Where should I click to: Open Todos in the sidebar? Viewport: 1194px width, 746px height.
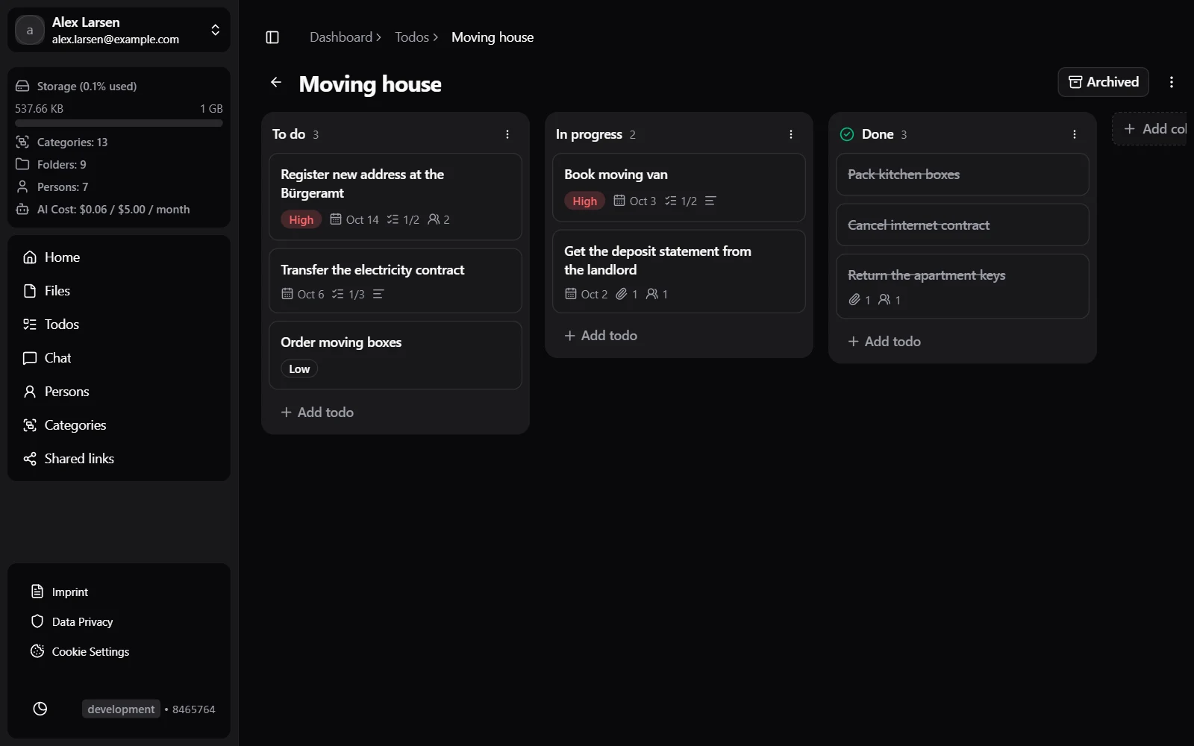tap(119, 325)
